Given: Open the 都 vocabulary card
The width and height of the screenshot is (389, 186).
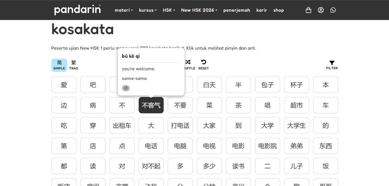Looking at the screenshot, I should point(64,166).
